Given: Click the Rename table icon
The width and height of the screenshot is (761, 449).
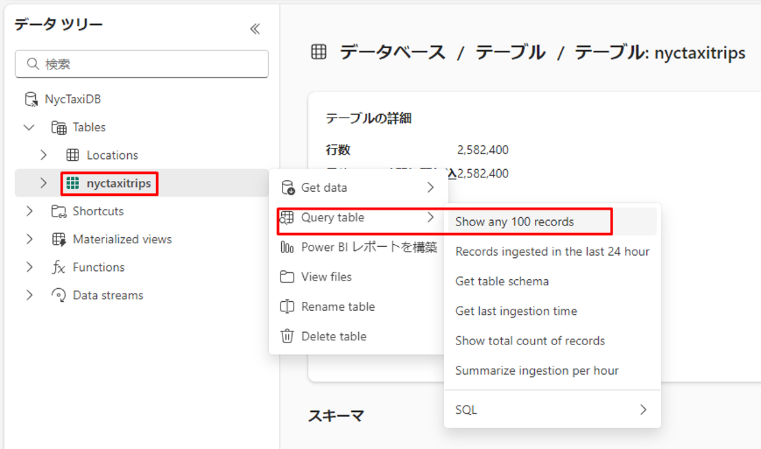Looking at the screenshot, I should (x=287, y=307).
